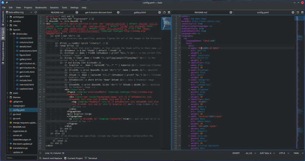Open the Terminal tool view
The image size is (305, 161).
(91, 158)
